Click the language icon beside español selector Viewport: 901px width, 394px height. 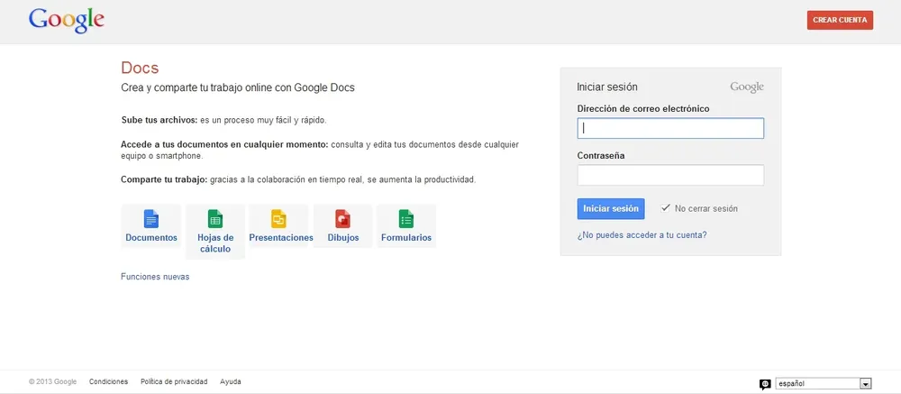pos(765,383)
